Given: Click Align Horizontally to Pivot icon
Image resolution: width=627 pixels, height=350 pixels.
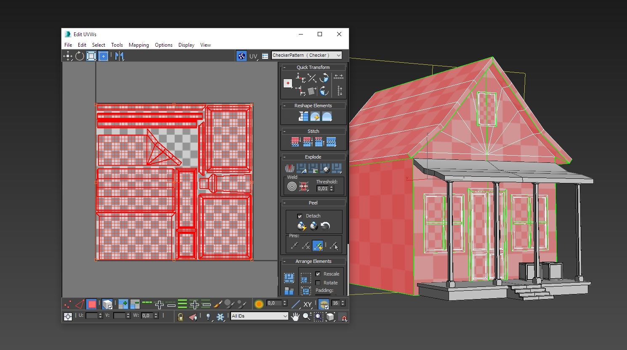Looking at the screenshot, I should coord(300,77).
